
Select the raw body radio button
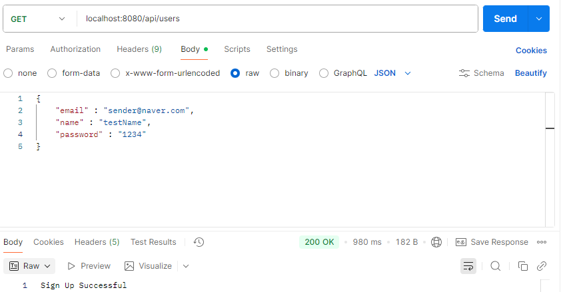pos(235,73)
